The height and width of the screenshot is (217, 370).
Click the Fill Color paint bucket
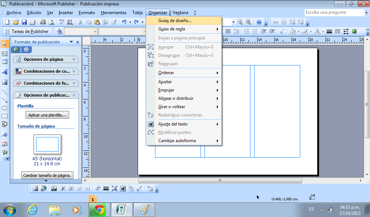[293, 31]
